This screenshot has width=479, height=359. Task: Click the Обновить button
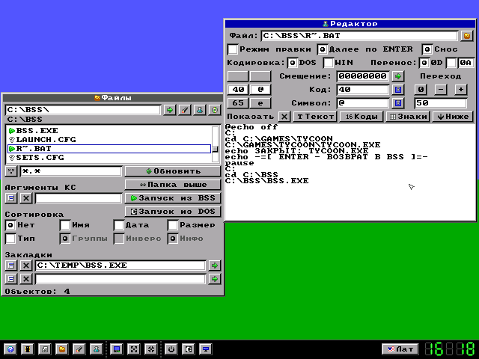173,171
